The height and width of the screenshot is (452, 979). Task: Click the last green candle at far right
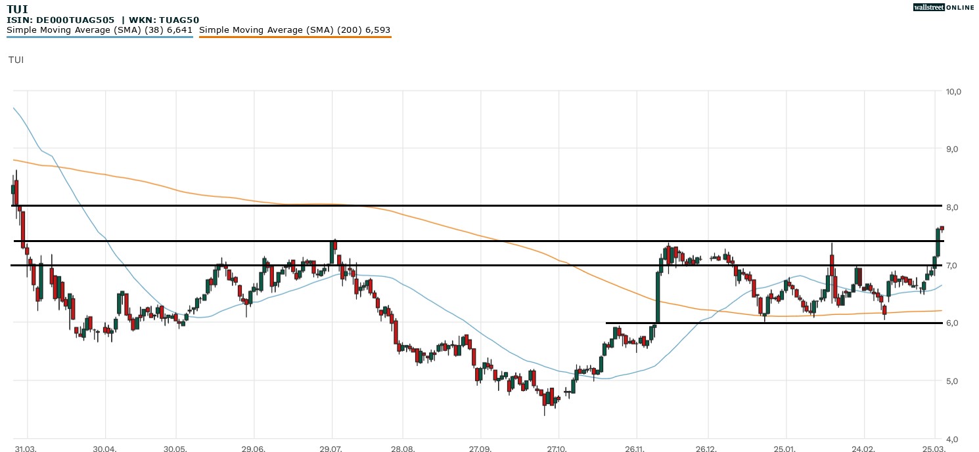click(x=938, y=242)
